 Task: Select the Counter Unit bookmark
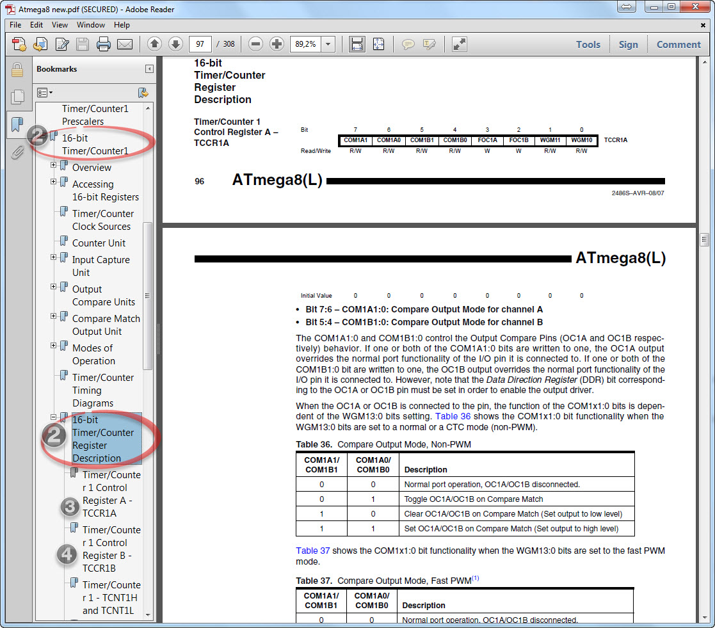pos(99,243)
